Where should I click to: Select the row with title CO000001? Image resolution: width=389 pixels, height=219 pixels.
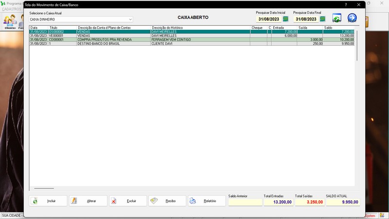192,40
